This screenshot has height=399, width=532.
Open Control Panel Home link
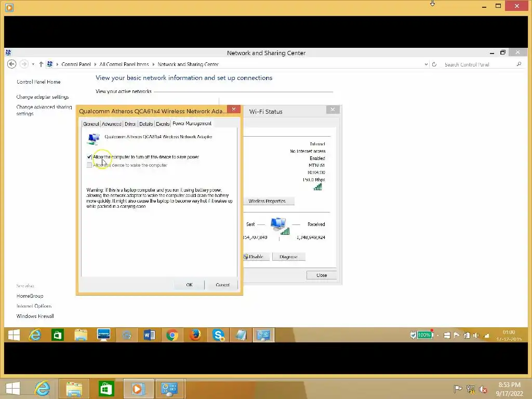38,82
